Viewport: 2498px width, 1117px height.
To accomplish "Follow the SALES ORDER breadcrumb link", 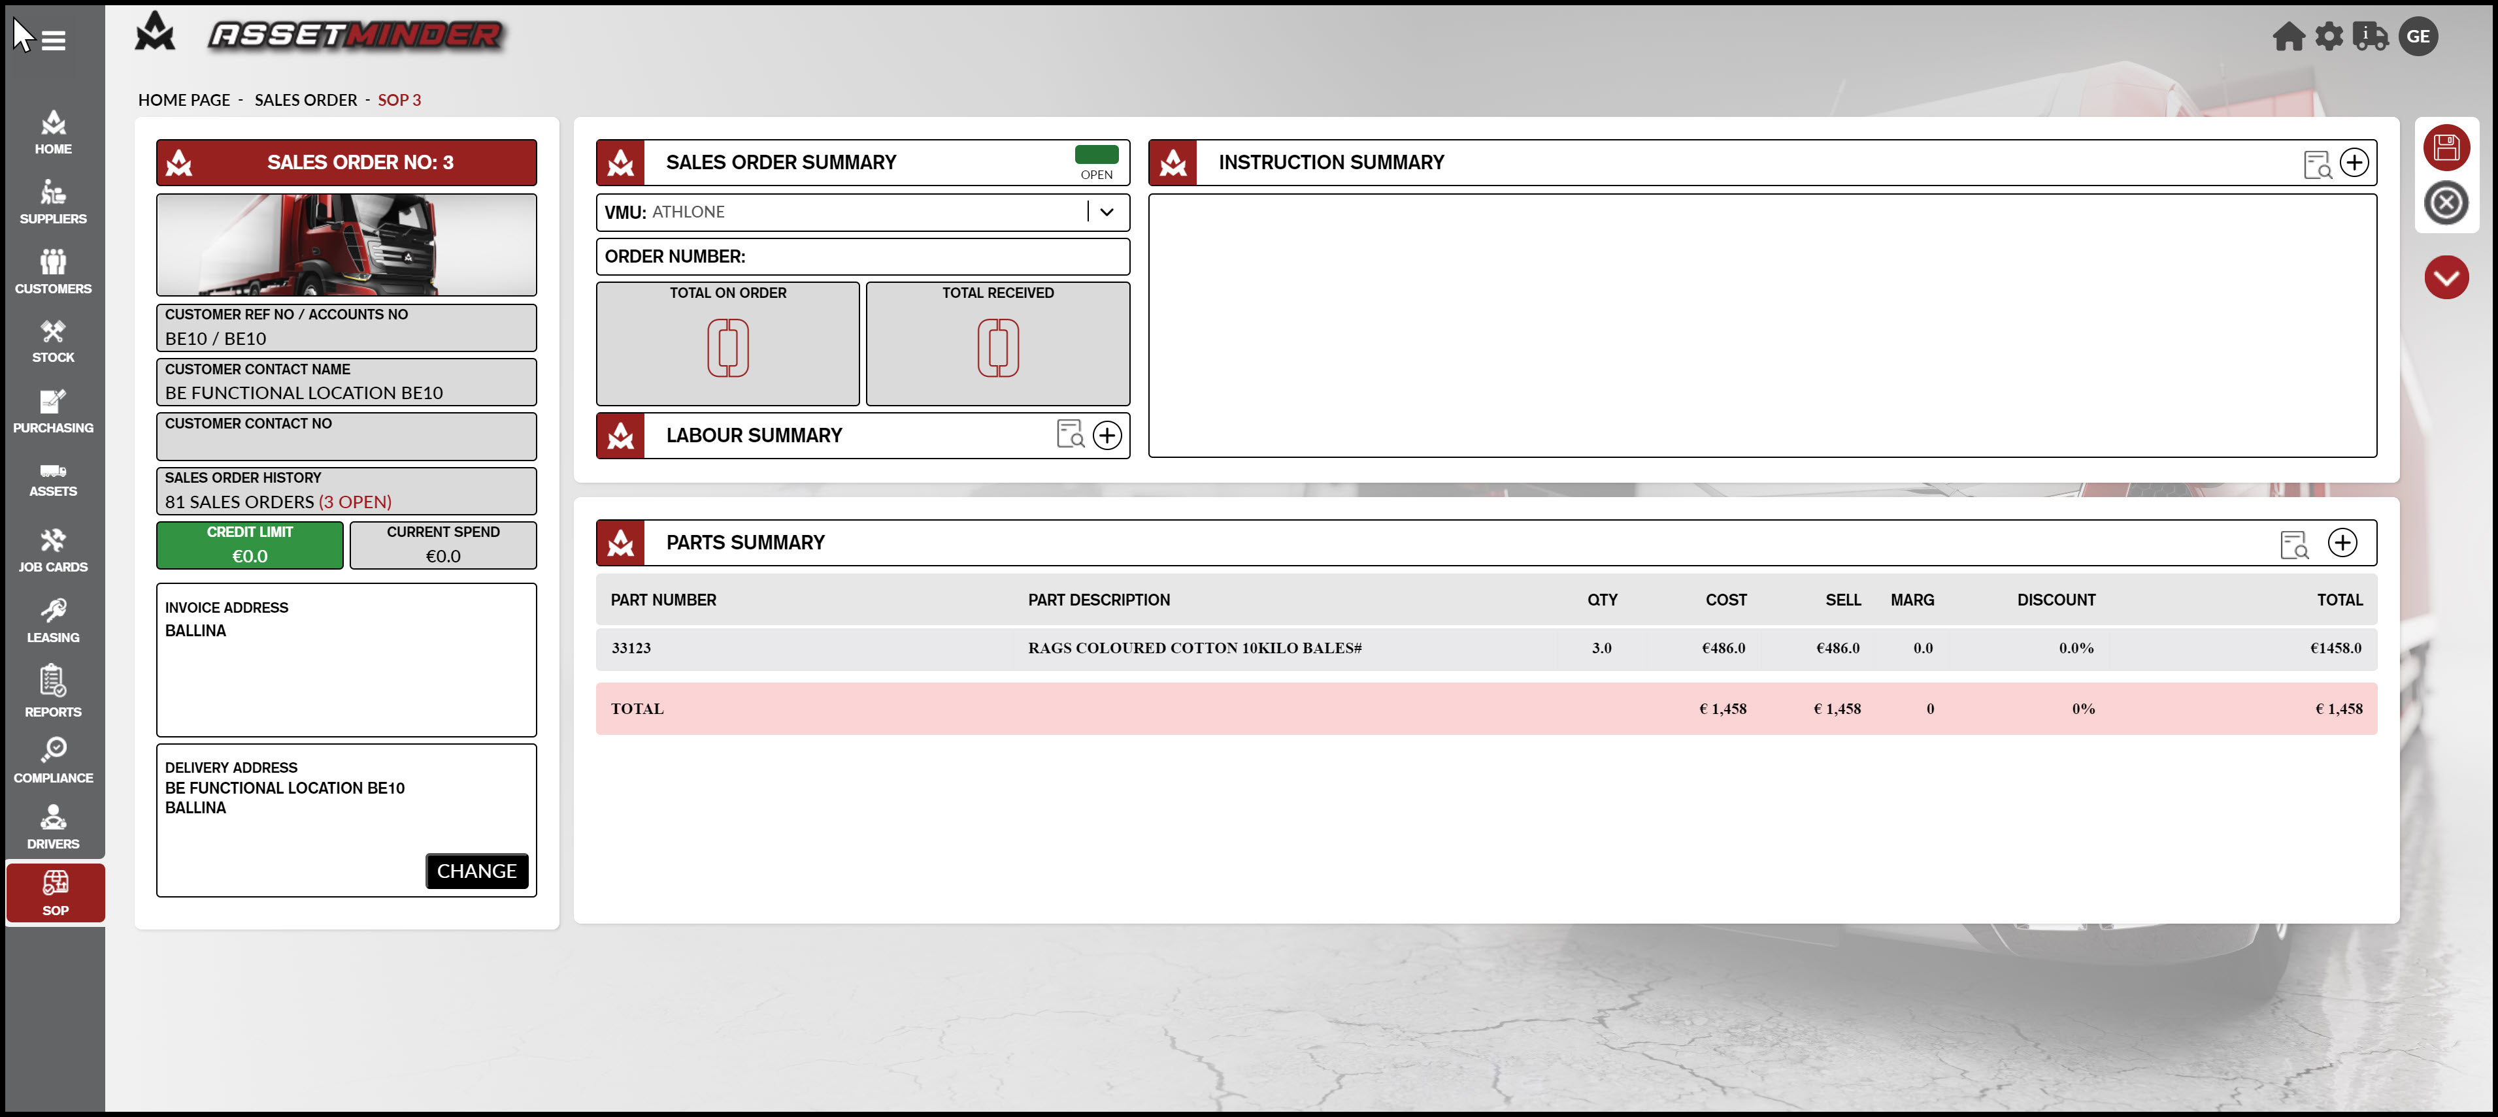I will [305, 100].
